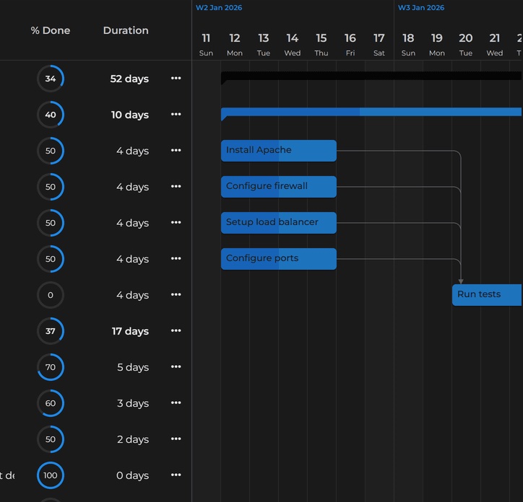
Task: Click the blue 10-day parent summary bar
Action: 371,112
